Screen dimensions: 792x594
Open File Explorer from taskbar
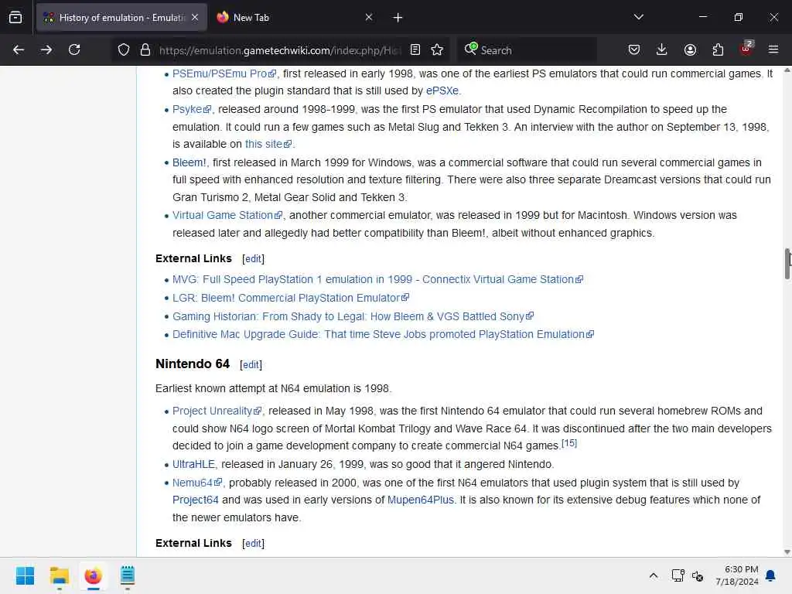[59, 575]
